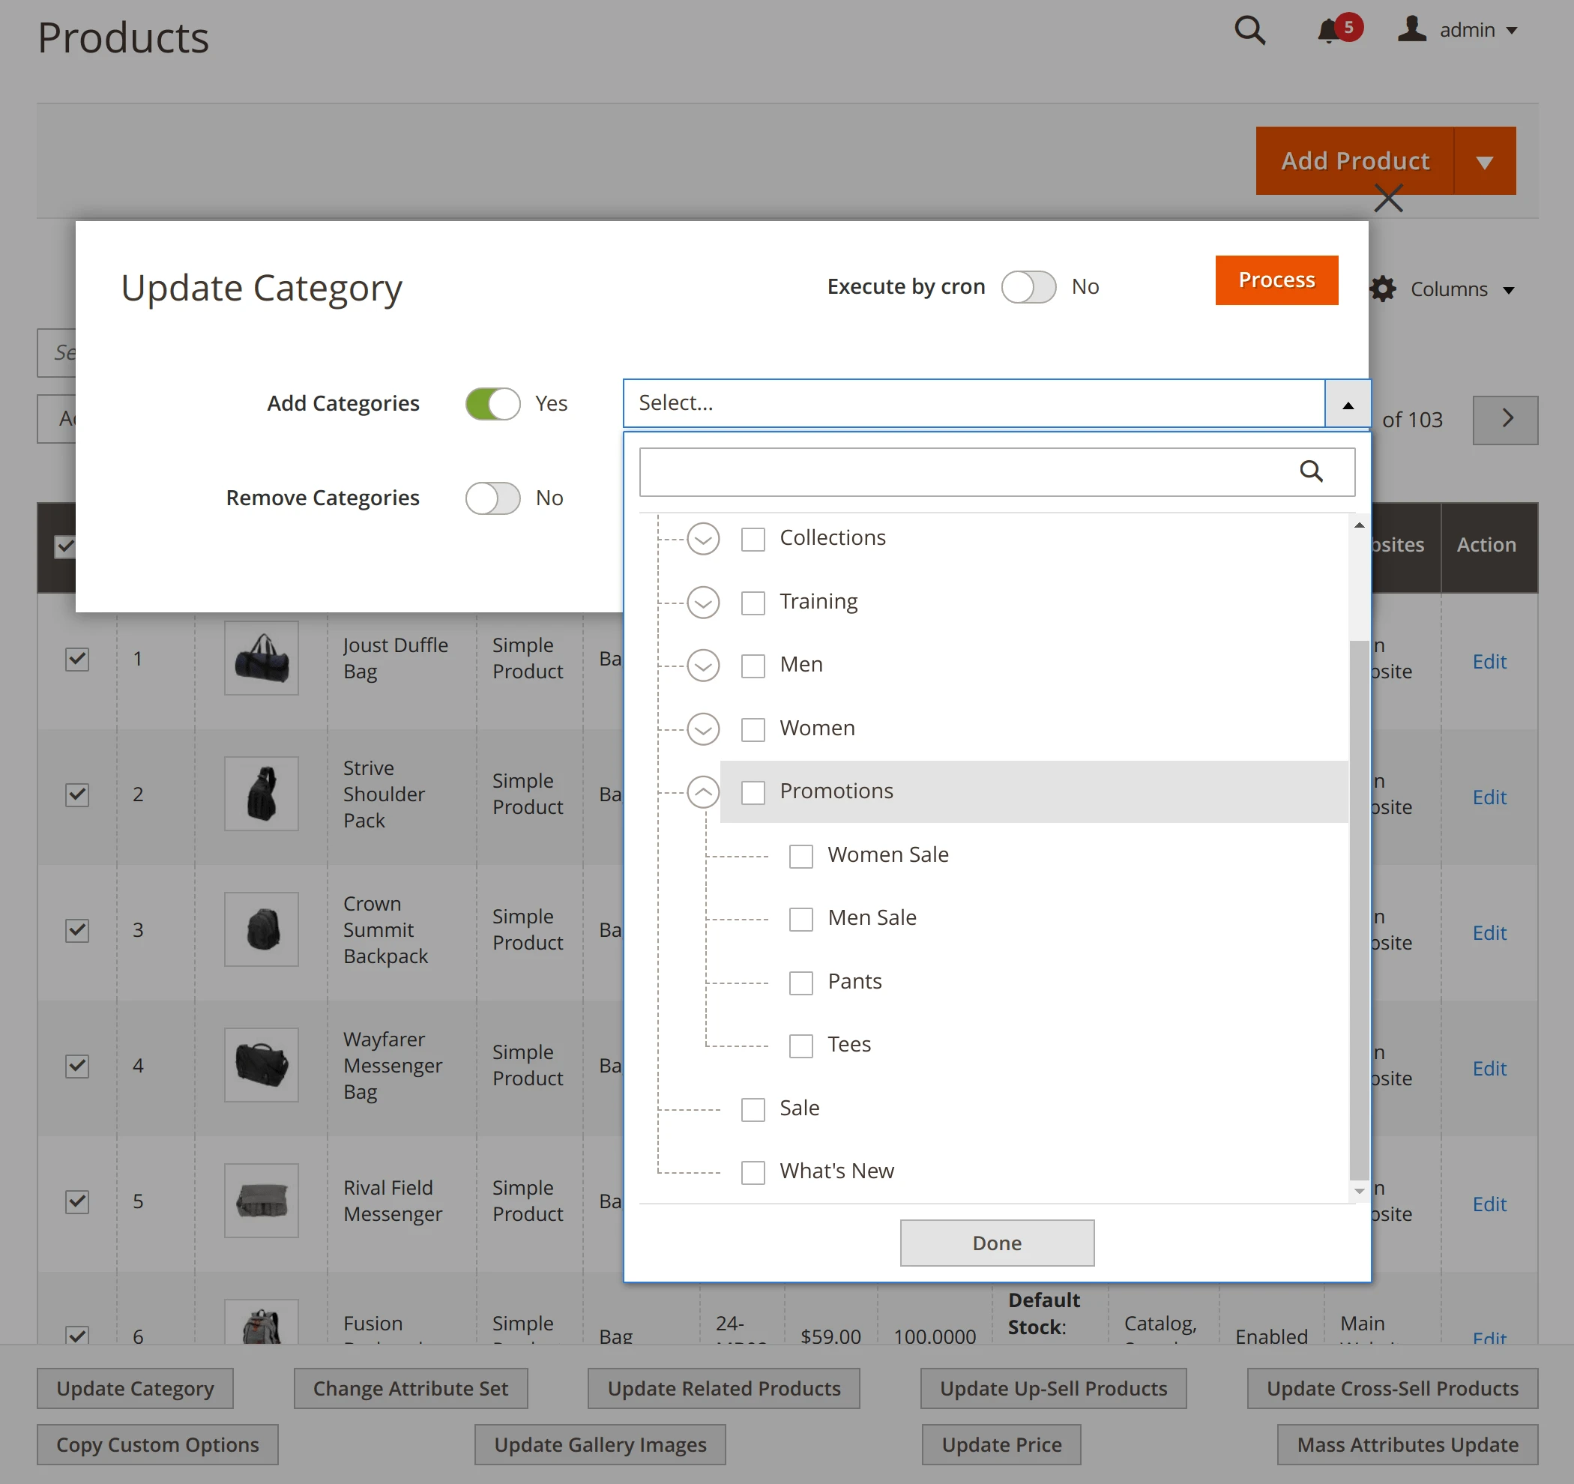Go to next products page via arrow icon
The width and height of the screenshot is (1574, 1484).
click(1505, 420)
